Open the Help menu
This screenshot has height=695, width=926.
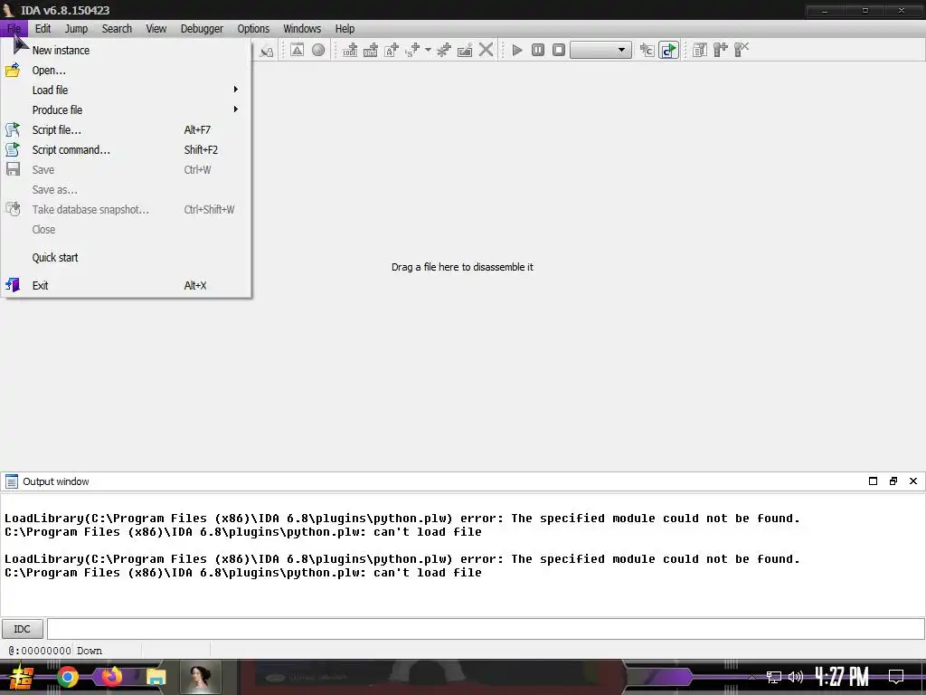(345, 28)
